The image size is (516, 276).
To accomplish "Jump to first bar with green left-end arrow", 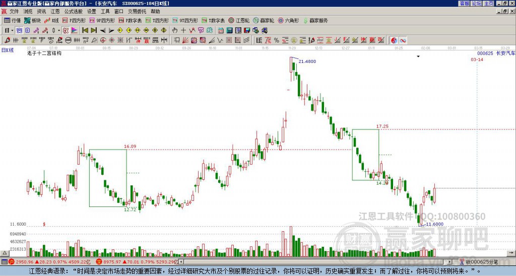I will pyautogui.click(x=85, y=31).
